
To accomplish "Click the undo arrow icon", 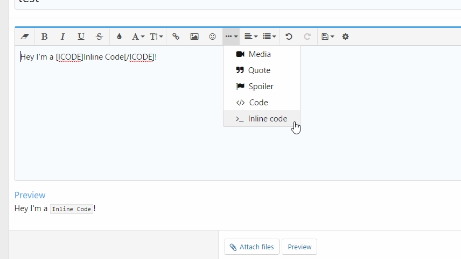I will click(x=289, y=37).
